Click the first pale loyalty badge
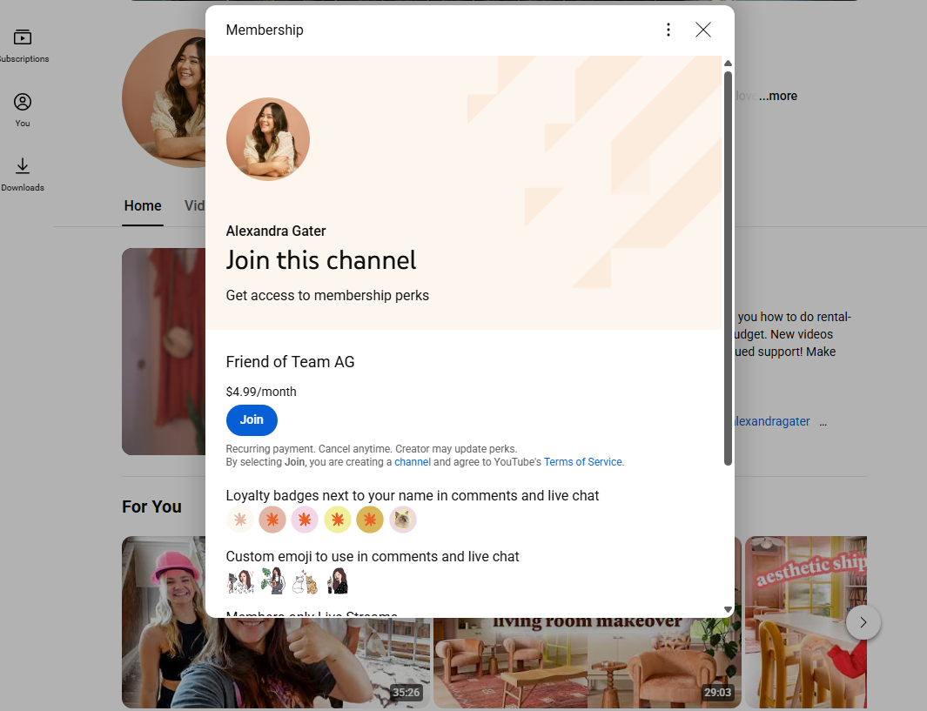 pos(240,520)
